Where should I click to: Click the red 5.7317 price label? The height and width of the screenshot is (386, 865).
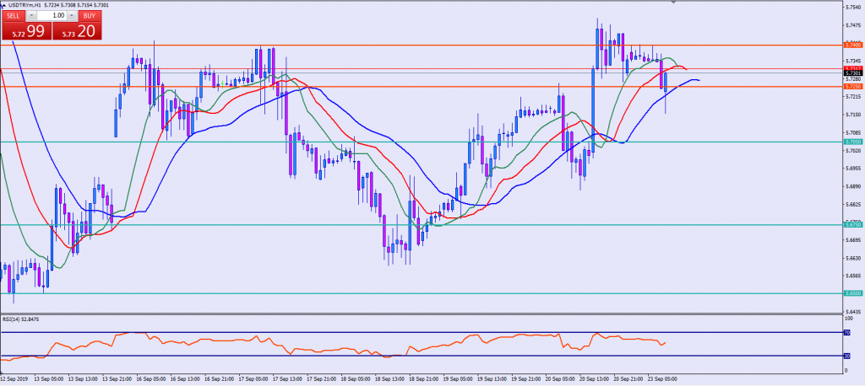(x=852, y=68)
